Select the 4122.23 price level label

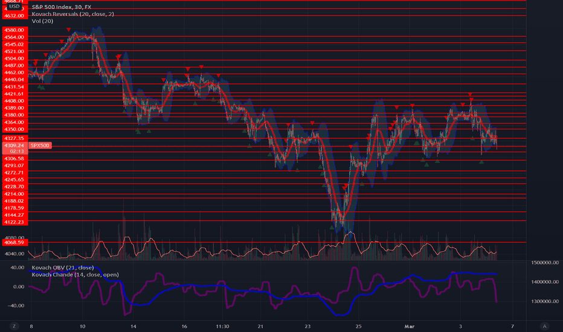[x=14, y=222]
